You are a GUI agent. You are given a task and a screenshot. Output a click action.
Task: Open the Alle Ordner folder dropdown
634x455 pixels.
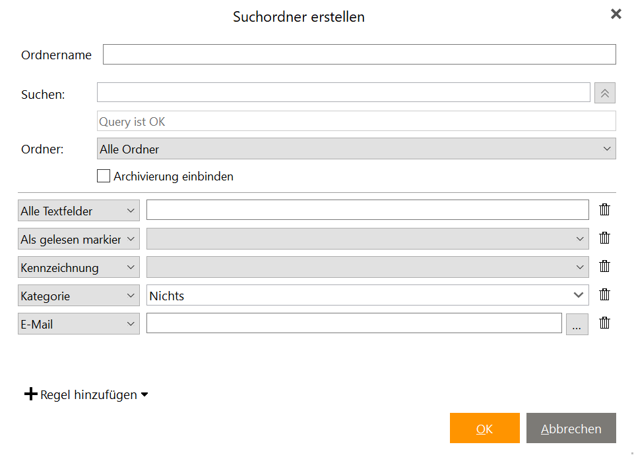[x=356, y=149]
